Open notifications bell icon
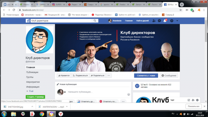This screenshot has height=117, width=208. [x=165, y=21]
